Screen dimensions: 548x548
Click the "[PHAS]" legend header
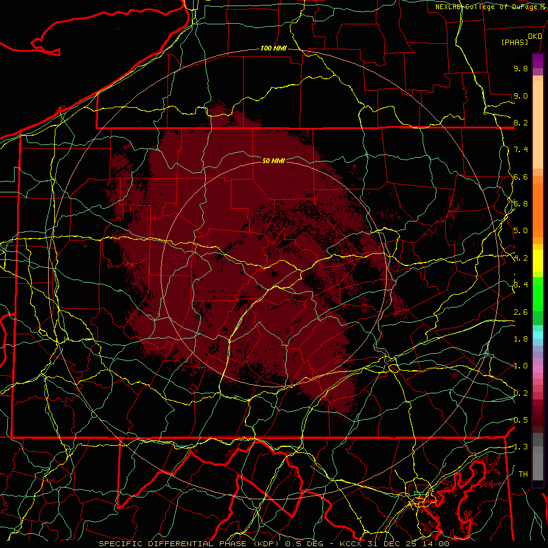click(515, 42)
